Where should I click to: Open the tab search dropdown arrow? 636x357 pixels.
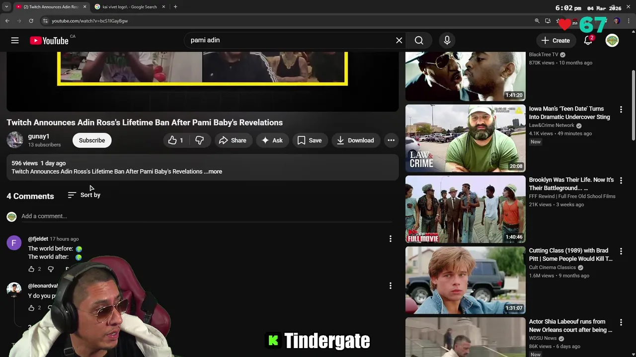pyautogui.click(x=6, y=7)
